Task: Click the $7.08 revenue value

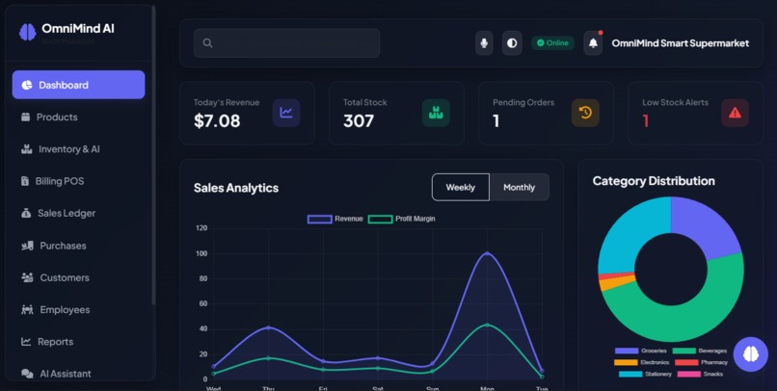Action: click(x=217, y=120)
